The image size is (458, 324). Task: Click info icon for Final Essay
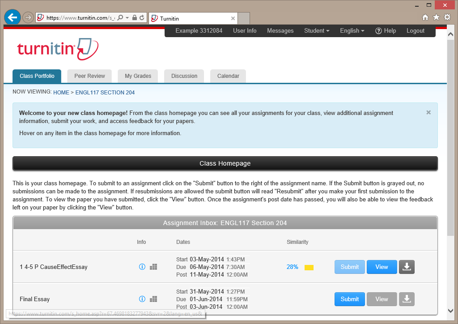tap(142, 299)
